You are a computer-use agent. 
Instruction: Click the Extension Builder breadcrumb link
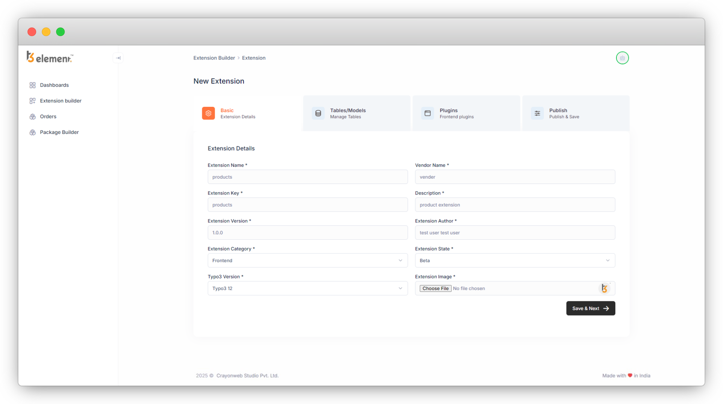pos(214,58)
